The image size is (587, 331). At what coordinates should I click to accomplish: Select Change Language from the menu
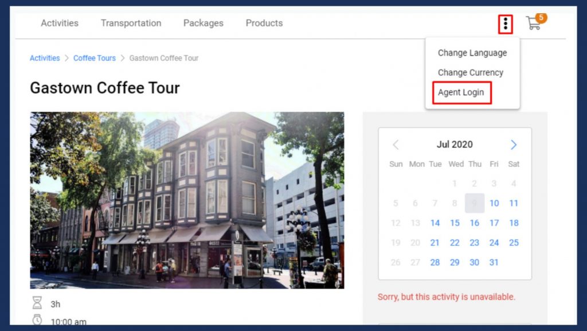[471, 53]
